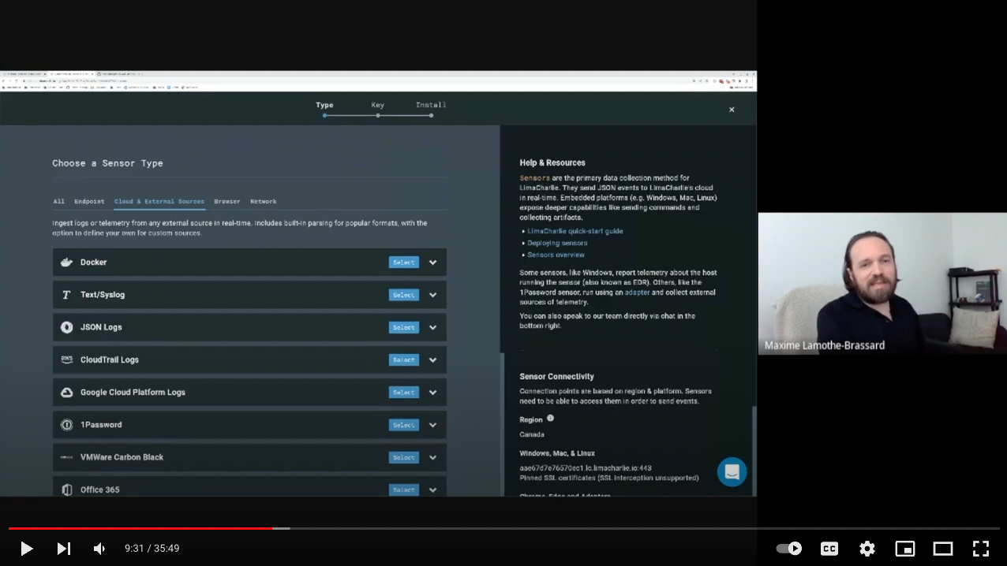This screenshot has height=566, width=1007.
Task: Expand the 1Password row chevron
Action: pos(432,425)
